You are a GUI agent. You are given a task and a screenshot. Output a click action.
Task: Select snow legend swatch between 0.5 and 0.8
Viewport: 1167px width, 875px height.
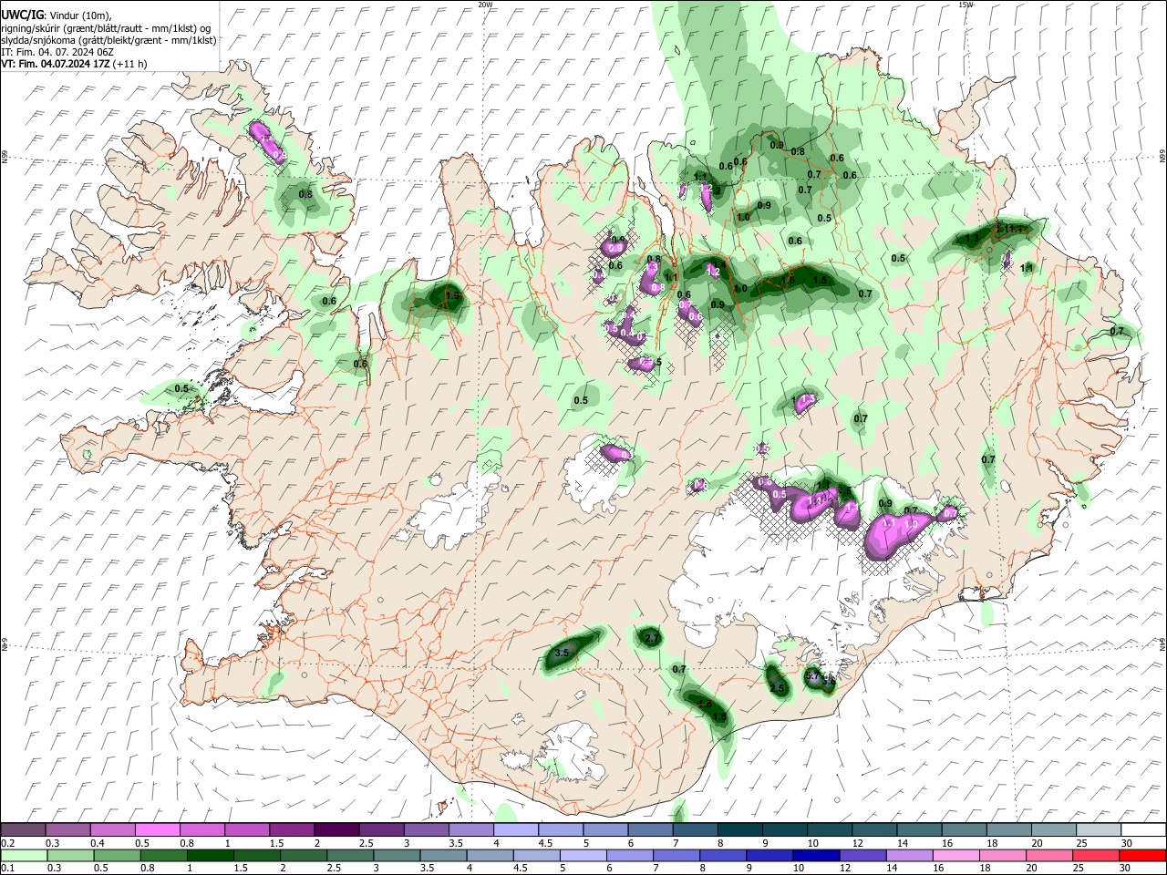(x=157, y=830)
